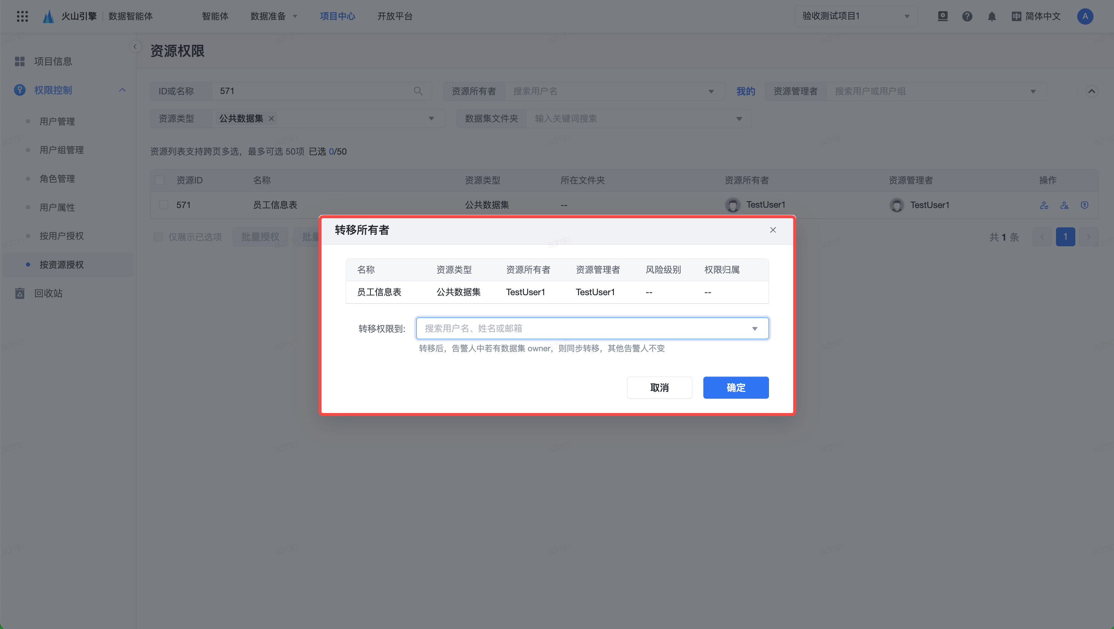Open the app launcher grid icon
Screen dimensions: 1114x629
click(x=22, y=16)
